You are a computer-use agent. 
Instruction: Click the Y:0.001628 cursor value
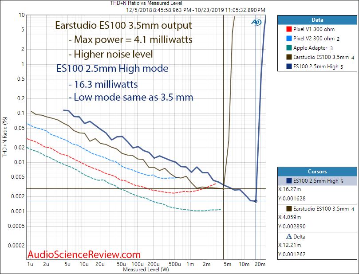tap(292, 199)
